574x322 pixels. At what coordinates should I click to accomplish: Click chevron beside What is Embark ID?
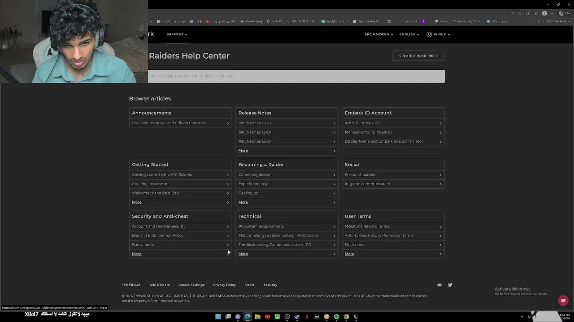(440, 123)
